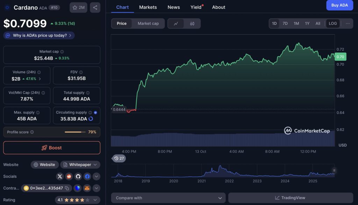This screenshot has height=205, width=358.
Task: Click BNB chain icon in contract chip
Action: [x=26, y=188]
